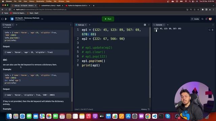Viewport: 216px width, 121px height.
Task: Click the console output {122: 45, 123: 89, 567: 69}
Action: coord(167,29)
